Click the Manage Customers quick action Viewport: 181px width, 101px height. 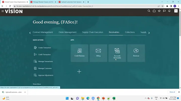(x=43, y=68)
